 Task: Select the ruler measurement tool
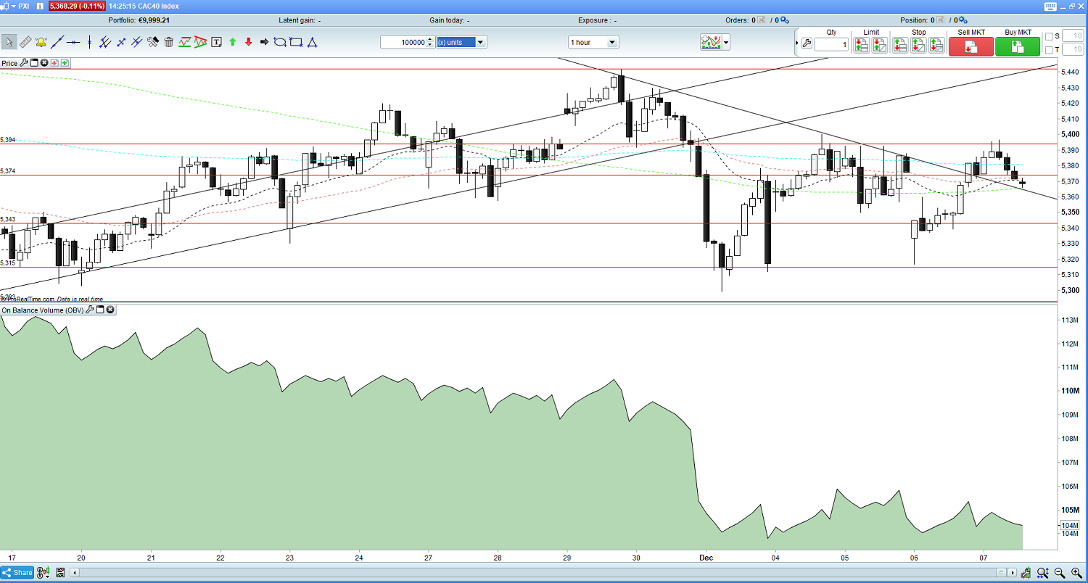click(25, 42)
